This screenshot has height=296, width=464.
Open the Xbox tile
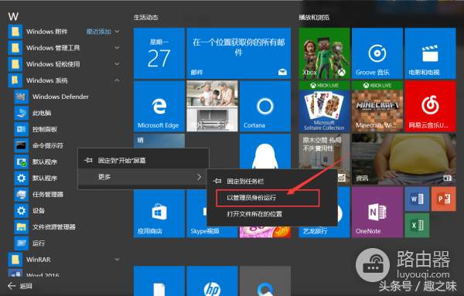coord(324,53)
